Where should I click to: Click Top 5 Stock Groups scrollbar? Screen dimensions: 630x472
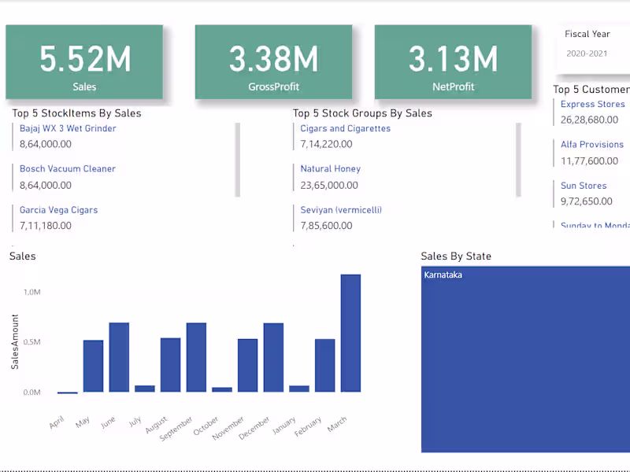click(517, 160)
